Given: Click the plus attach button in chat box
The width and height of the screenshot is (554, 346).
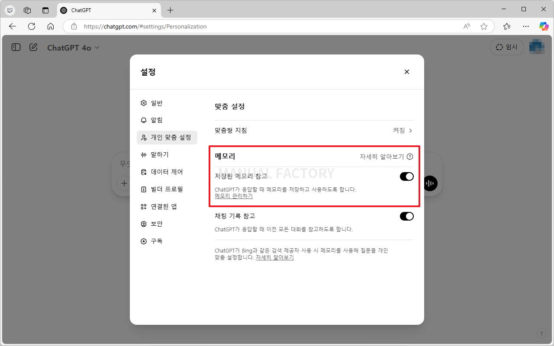Looking at the screenshot, I should click(124, 183).
